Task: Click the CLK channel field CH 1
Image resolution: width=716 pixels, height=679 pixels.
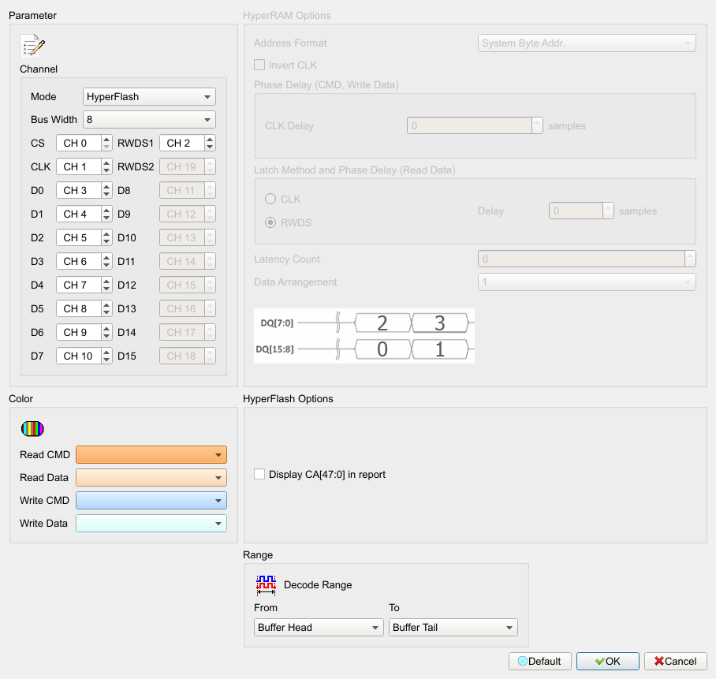Action: [79, 166]
